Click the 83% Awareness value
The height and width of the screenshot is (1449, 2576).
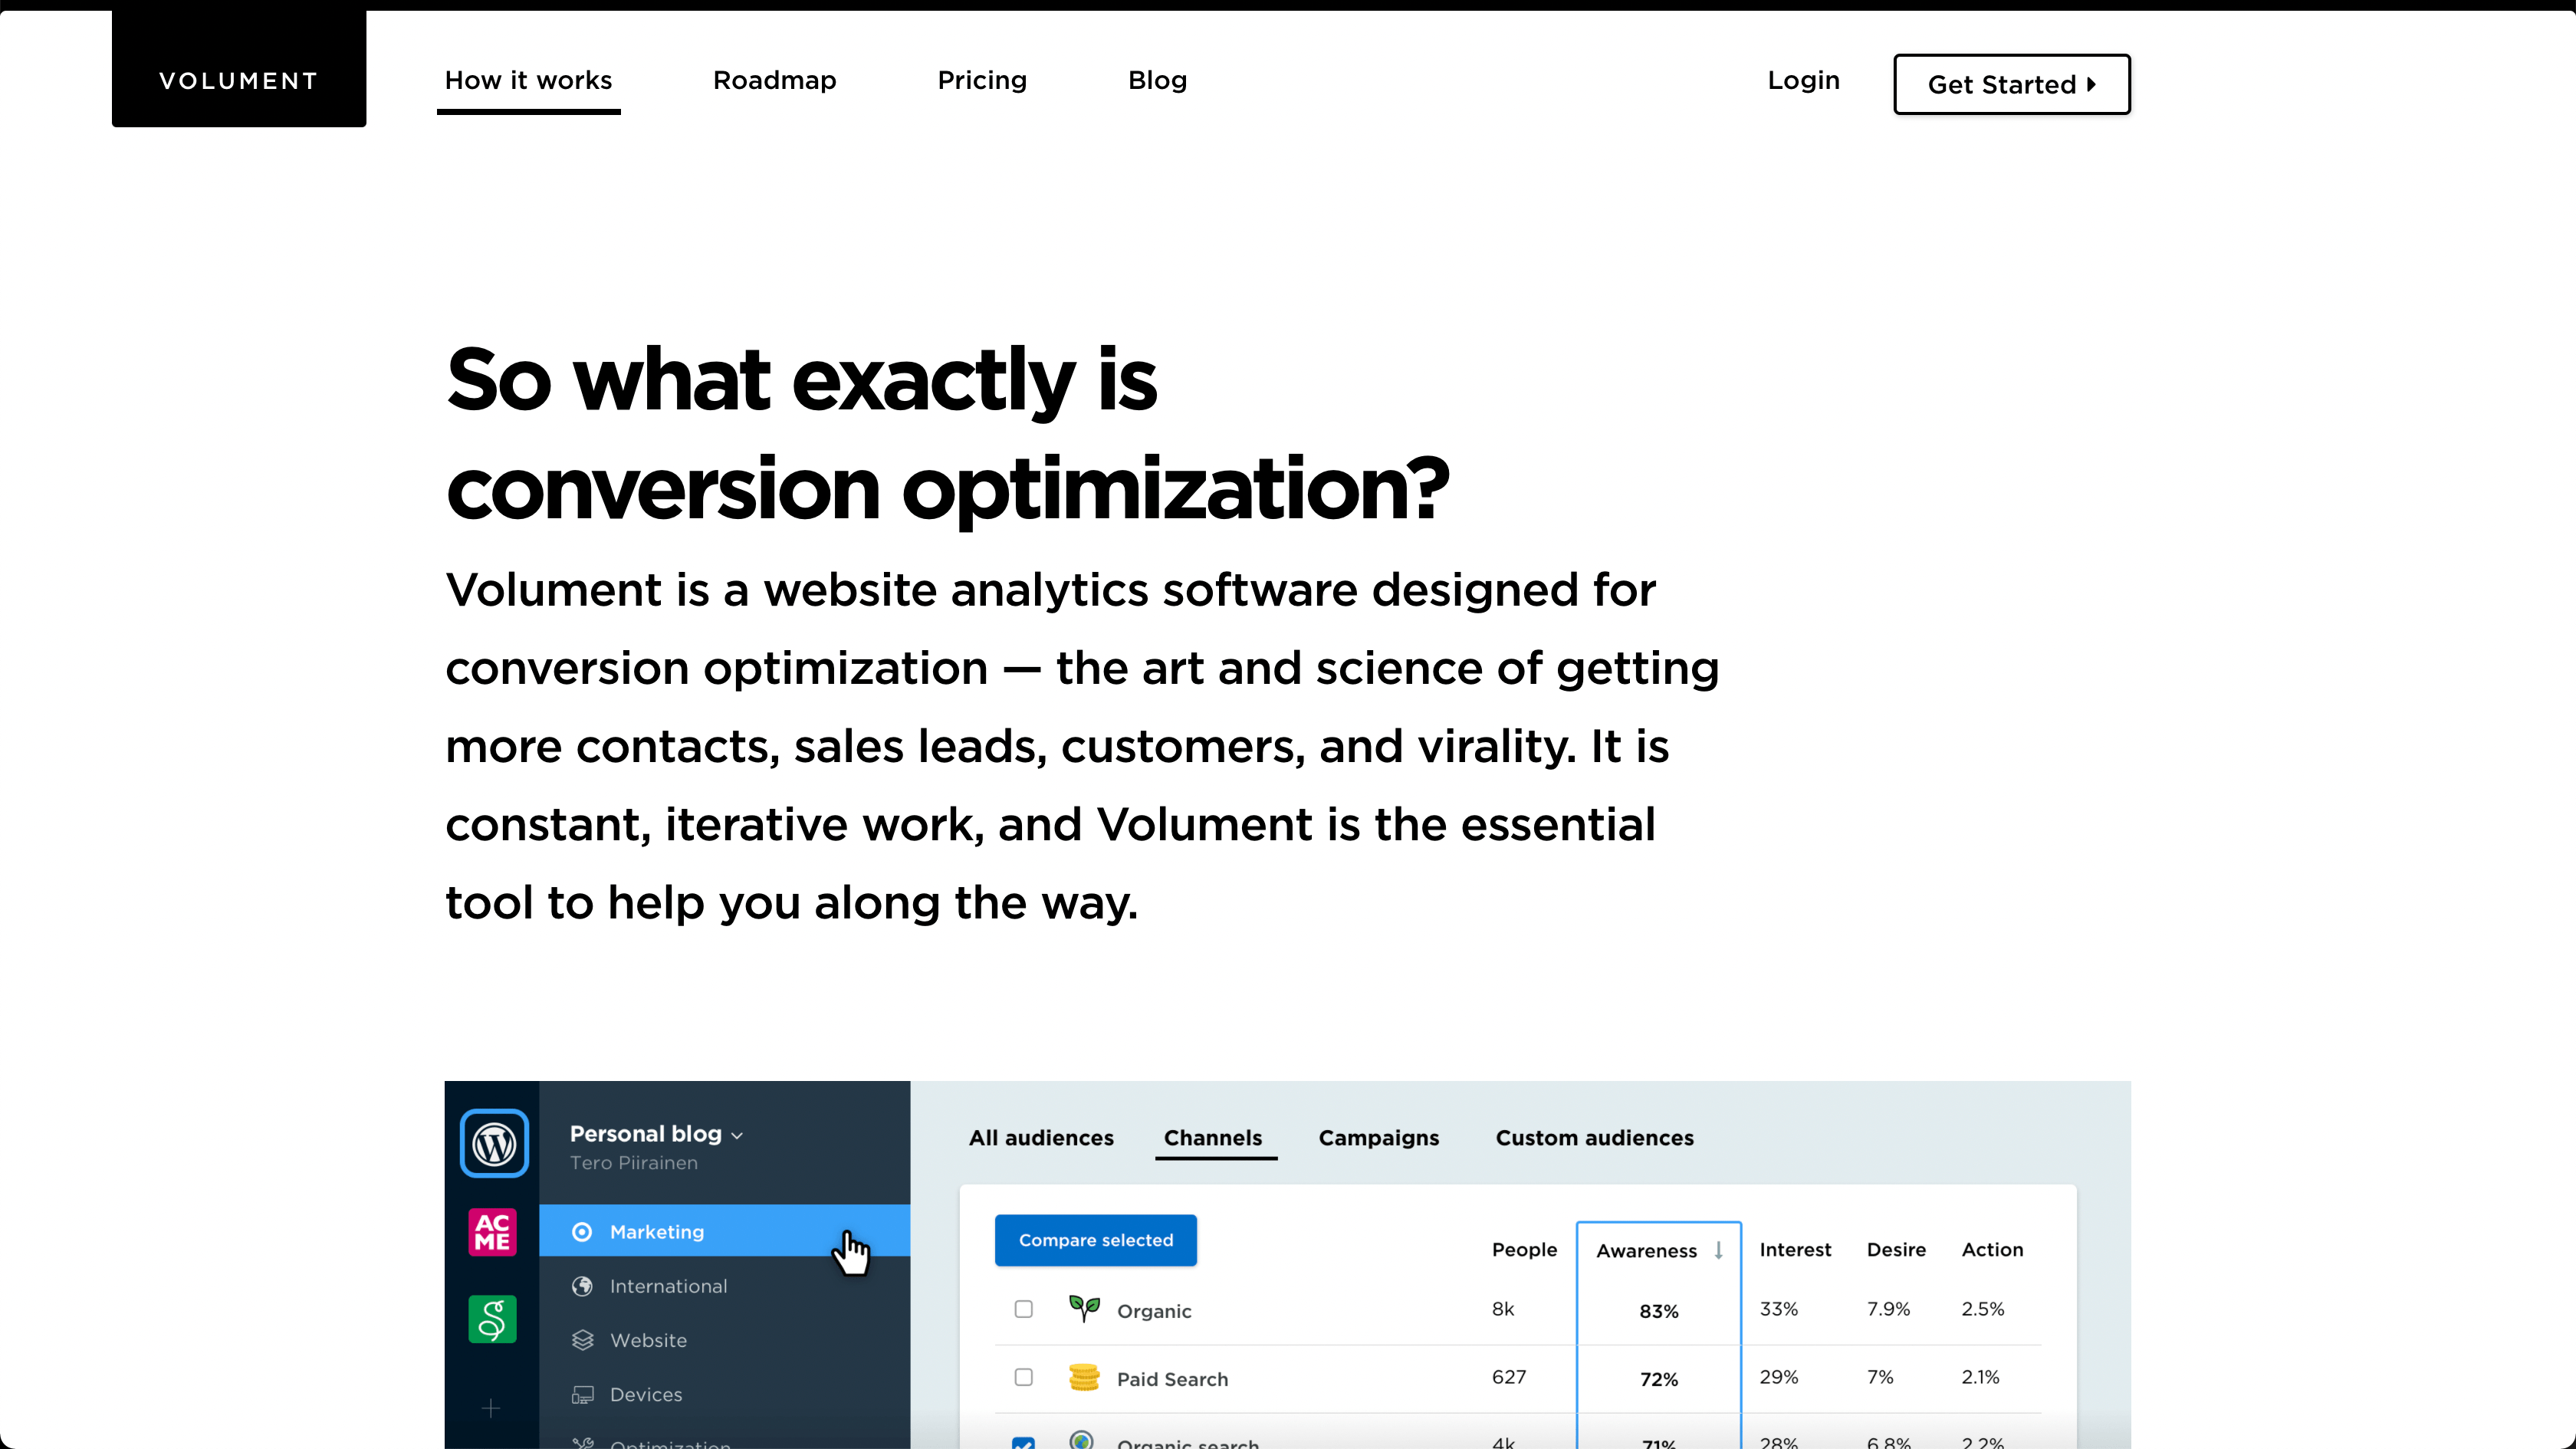point(1658,1311)
